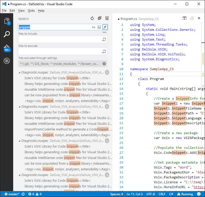Click 'using System.Diagnostics;' code line
Screen dimensions: 205x197
tap(155, 59)
